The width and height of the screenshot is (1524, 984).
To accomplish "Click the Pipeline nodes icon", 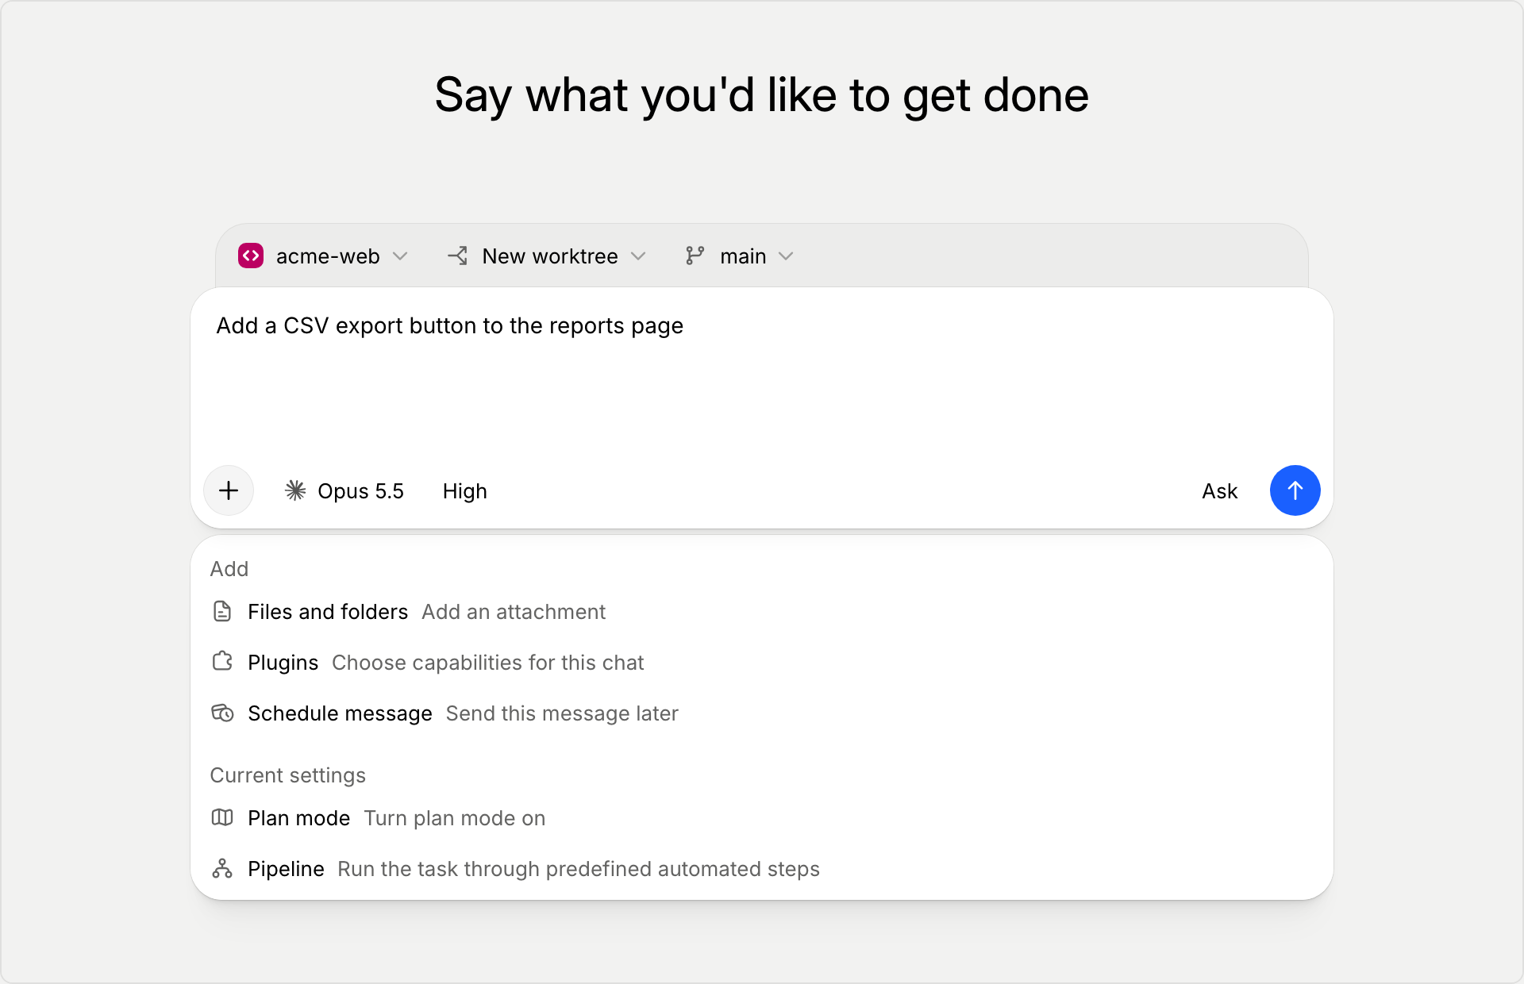I will pyautogui.click(x=222, y=868).
